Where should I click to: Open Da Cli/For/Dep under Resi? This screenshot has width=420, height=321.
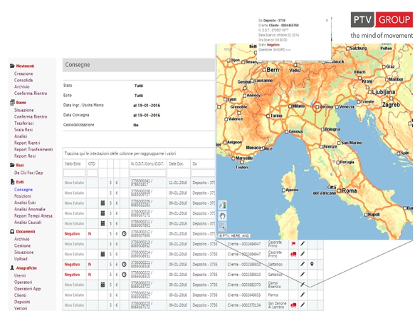pos(28,173)
